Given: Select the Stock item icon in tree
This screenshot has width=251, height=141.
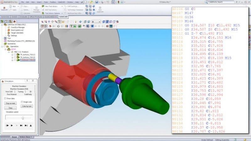Looking at the screenshot, I should pos(8,30).
